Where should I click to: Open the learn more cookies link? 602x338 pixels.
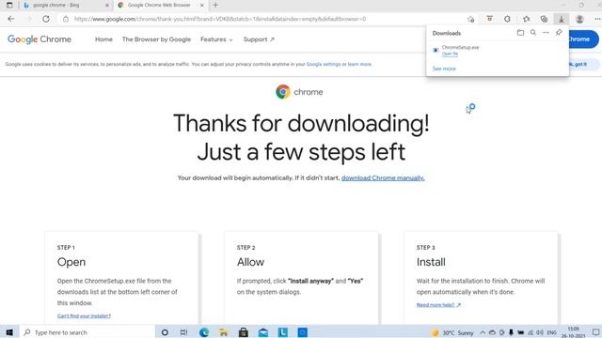pyautogui.click(x=359, y=64)
